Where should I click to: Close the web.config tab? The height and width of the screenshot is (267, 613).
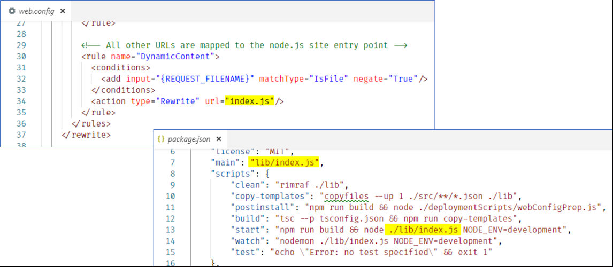[x=63, y=11]
